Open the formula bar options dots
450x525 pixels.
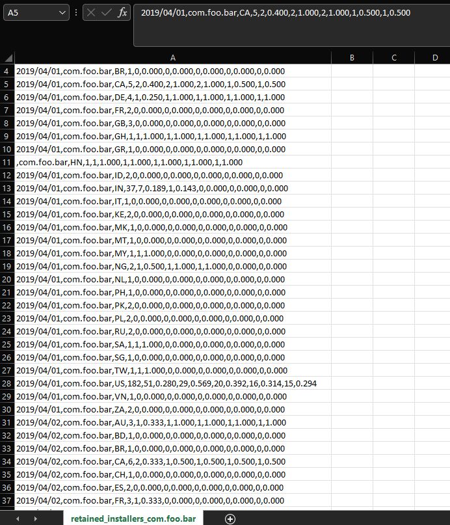(76, 13)
